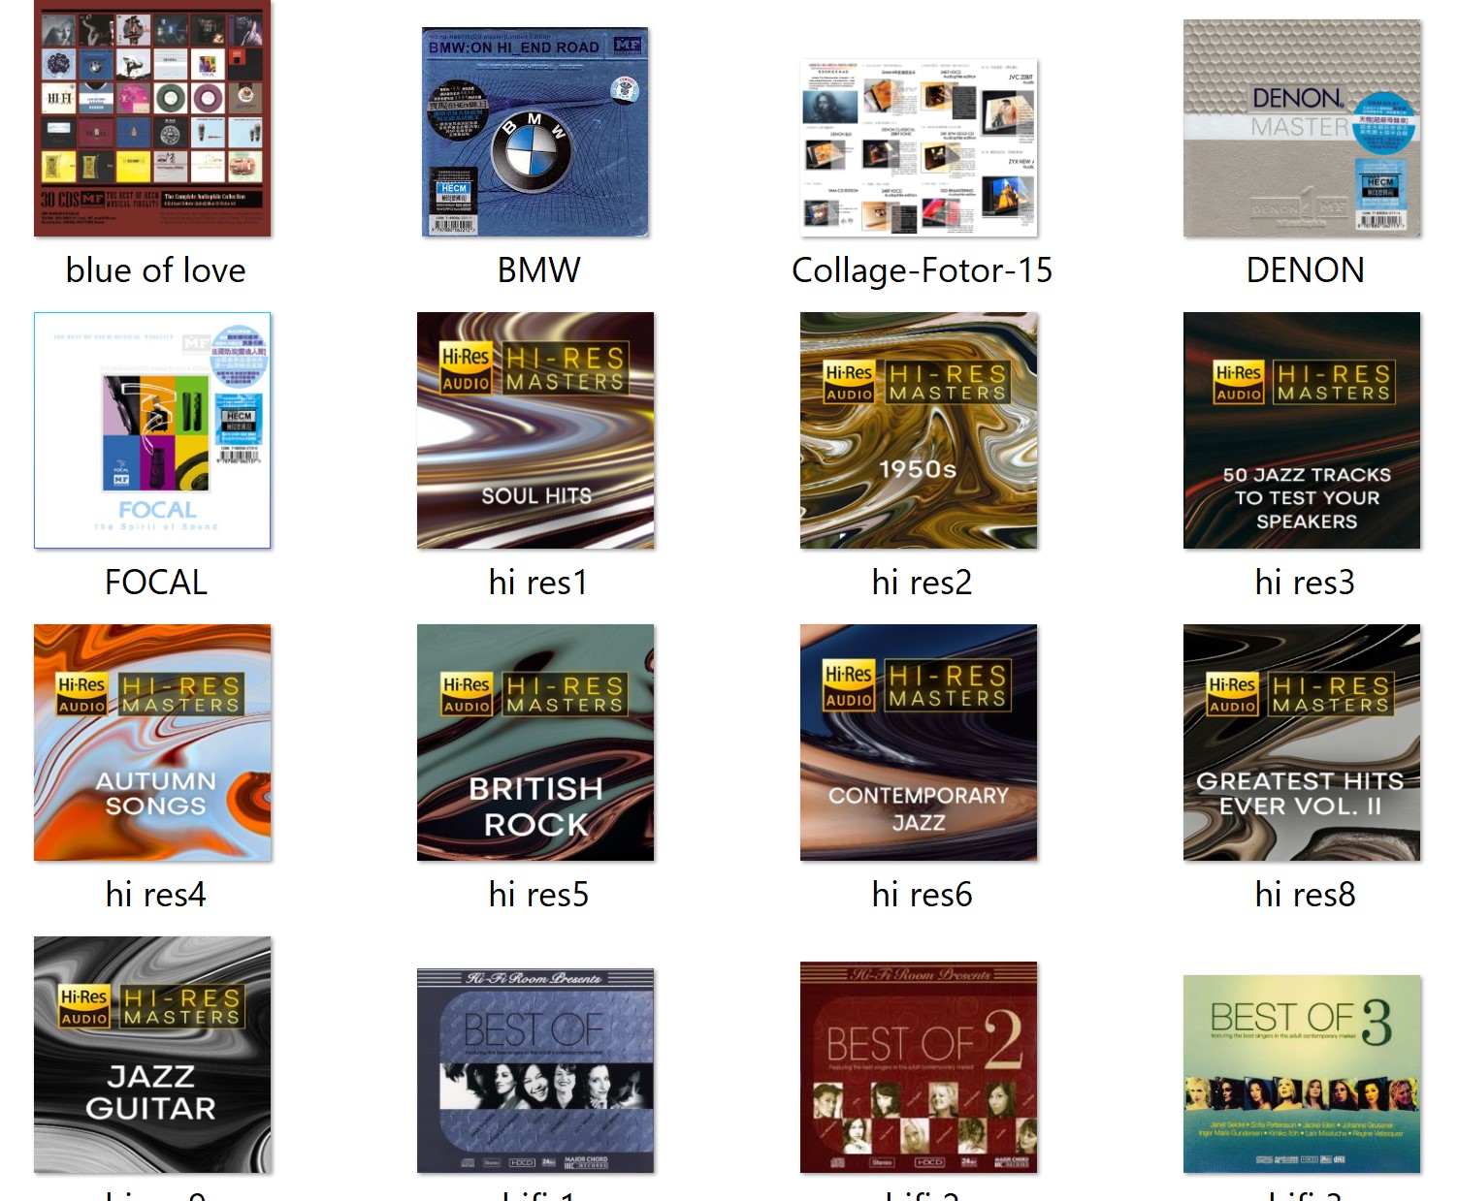Click the Greatest Hits Ever Vol. II thumbnail
Image resolution: width=1458 pixels, height=1201 pixels.
(1302, 743)
